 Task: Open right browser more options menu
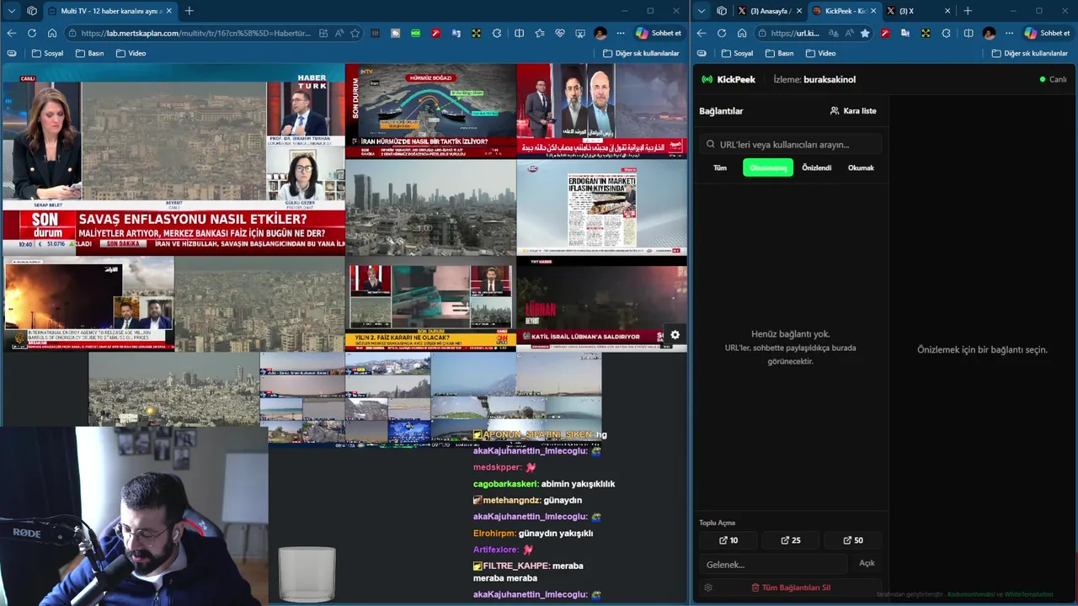click(1009, 33)
